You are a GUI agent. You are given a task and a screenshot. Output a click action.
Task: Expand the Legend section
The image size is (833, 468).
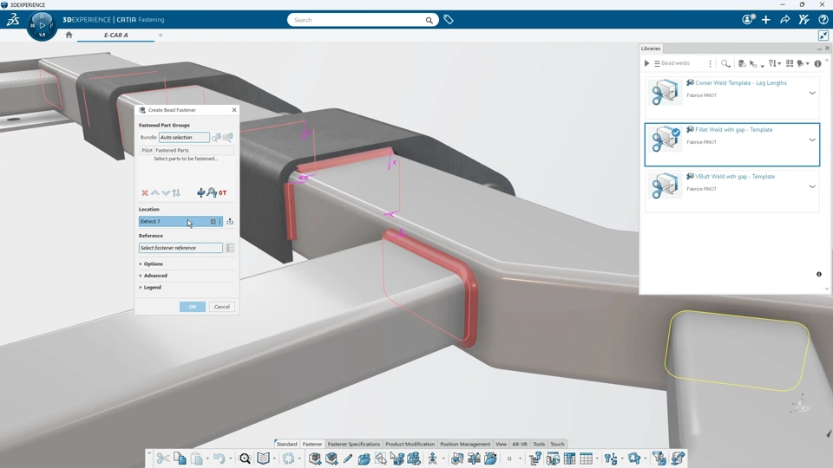150,287
